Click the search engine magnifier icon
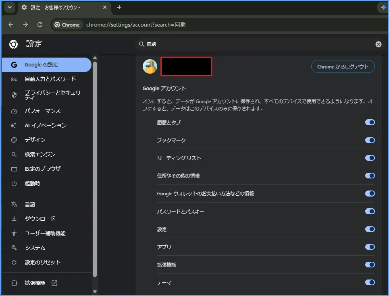The image size is (389, 296). point(14,155)
